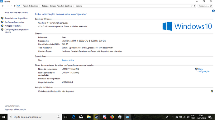The height and width of the screenshot is (120, 215).
Task: Open Gerenciador de Dispositivos from sidebar
Action: tap(16, 18)
